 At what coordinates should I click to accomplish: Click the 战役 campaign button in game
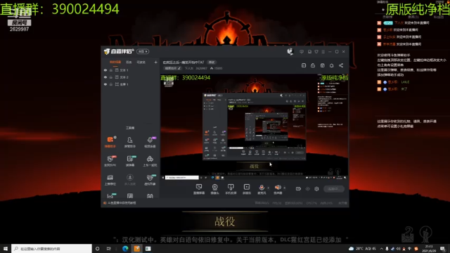point(225,221)
